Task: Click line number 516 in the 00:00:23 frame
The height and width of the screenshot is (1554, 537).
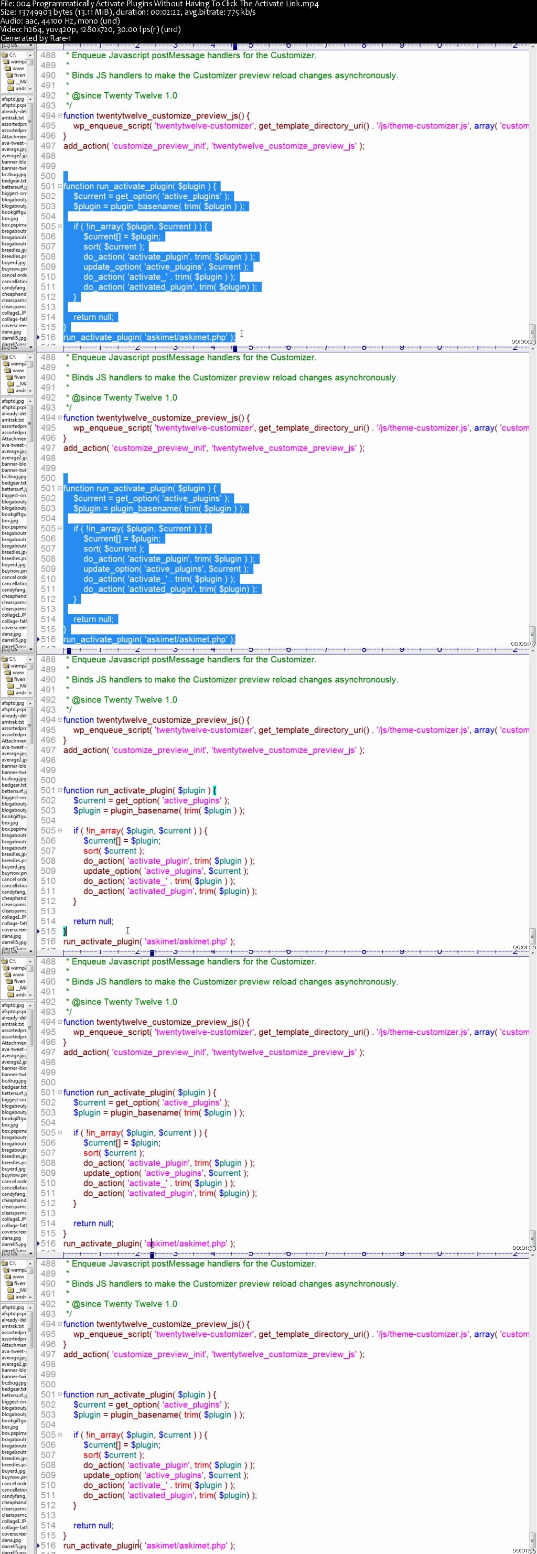Action: coord(48,337)
